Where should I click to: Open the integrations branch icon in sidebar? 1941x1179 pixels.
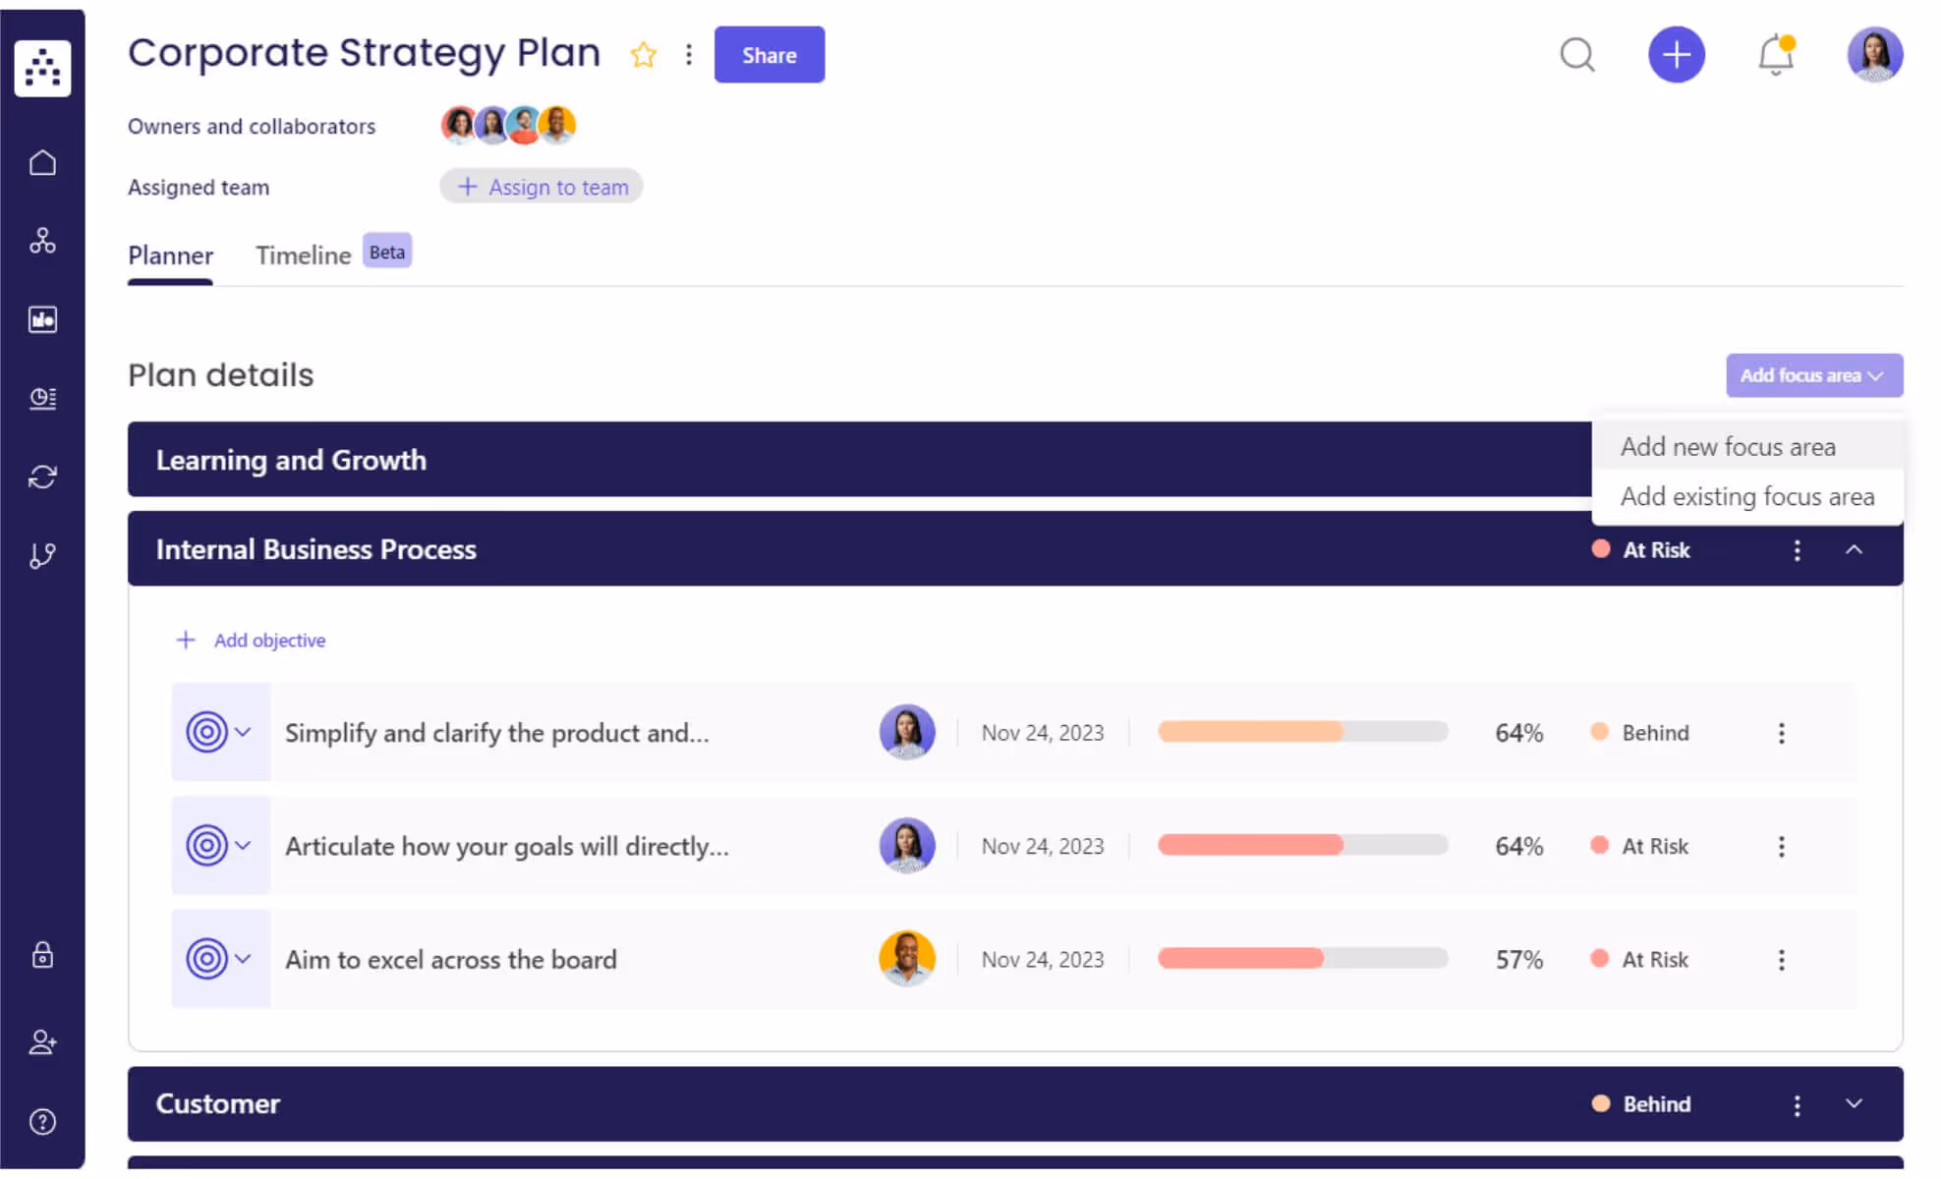point(42,555)
